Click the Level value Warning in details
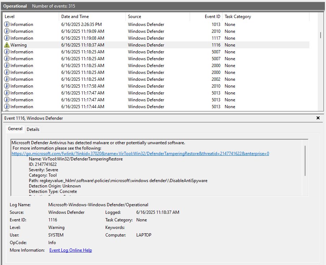The image size is (326, 265). pyautogui.click(x=56, y=228)
